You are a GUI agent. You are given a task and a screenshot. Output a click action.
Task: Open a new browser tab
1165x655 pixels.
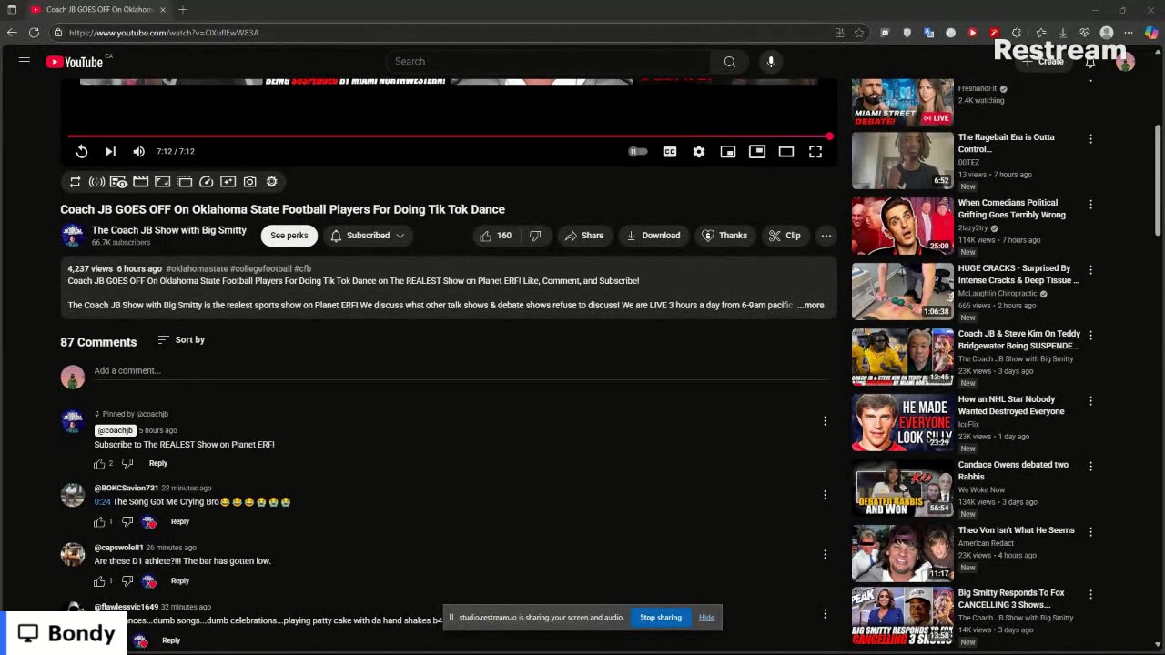(183, 10)
